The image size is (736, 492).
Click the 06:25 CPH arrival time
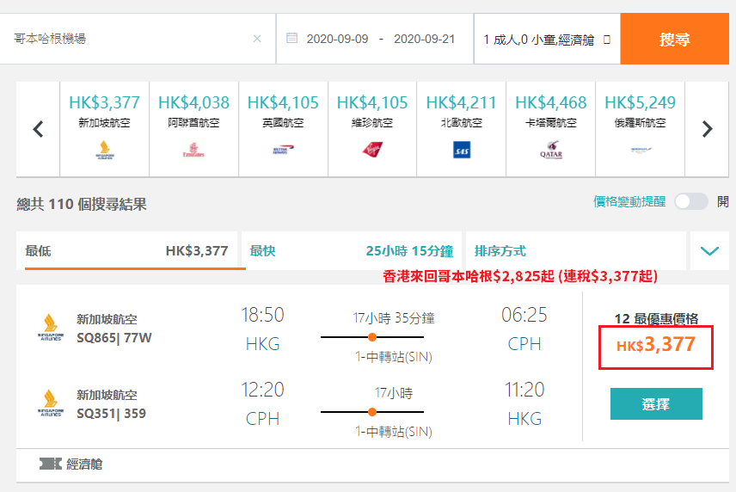[x=524, y=315]
